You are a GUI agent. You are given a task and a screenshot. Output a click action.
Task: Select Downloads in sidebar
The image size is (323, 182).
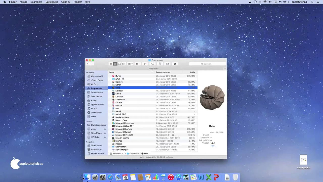[x=96, y=113]
